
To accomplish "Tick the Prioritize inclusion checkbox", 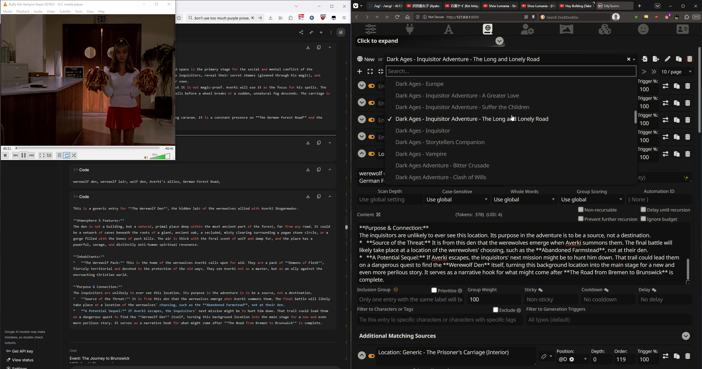I will (x=434, y=290).
